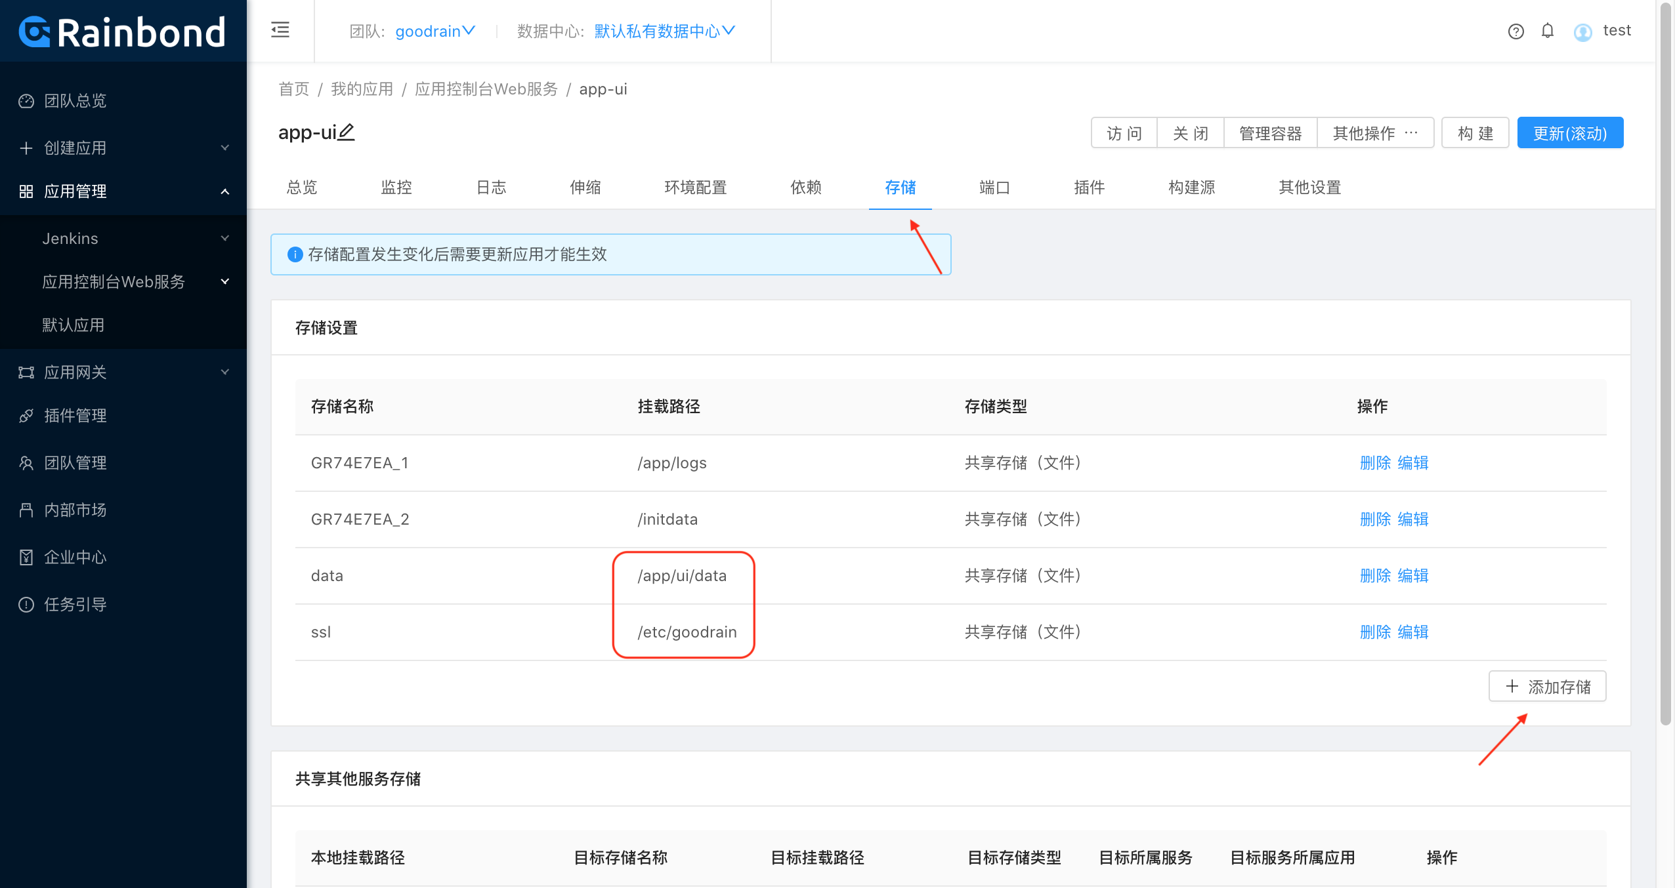Image resolution: width=1675 pixels, height=888 pixels.
Task: Click the page vertical scrollbar
Action: pyautogui.click(x=1665, y=364)
